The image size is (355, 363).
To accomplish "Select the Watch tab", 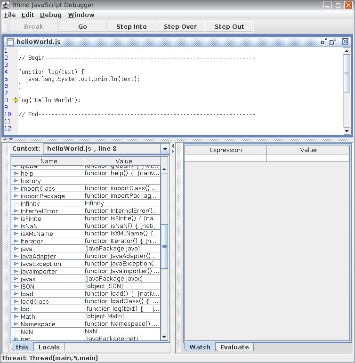I will (x=200, y=347).
